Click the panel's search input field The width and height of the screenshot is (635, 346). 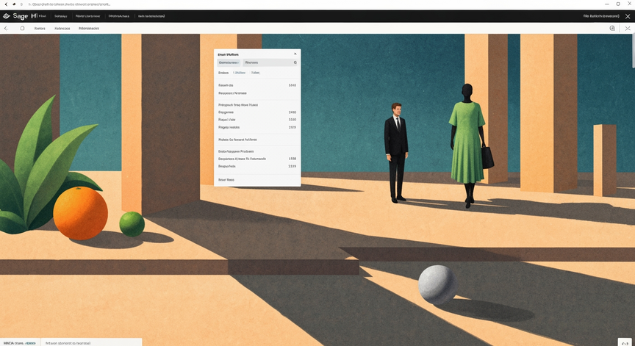tap(270, 62)
